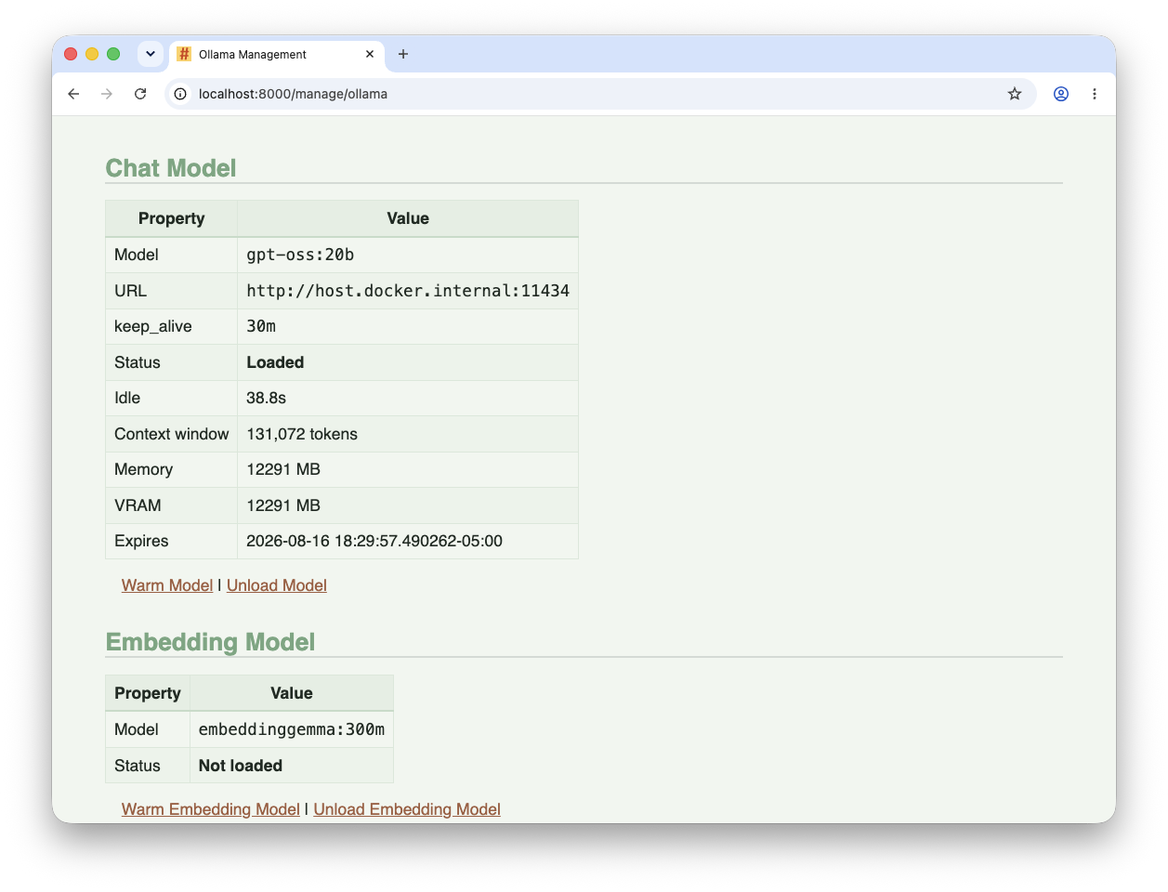Reload the Ollama Management page
Viewport: 1168px width, 892px height.
[x=140, y=94]
